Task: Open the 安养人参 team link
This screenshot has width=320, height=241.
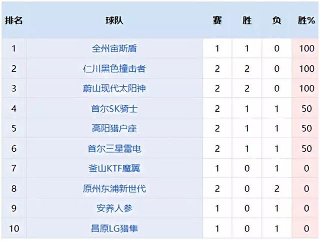Action: [114, 209]
